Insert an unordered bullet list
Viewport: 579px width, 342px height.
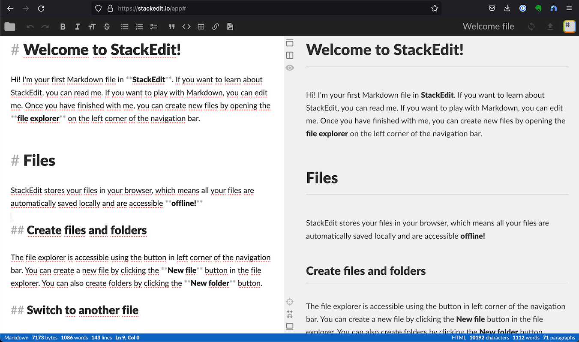[x=125, y=27]
